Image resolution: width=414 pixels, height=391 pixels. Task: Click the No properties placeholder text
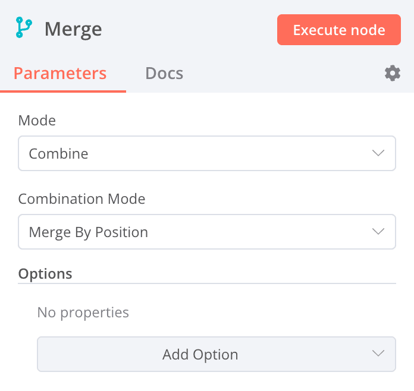pos(83,313)
